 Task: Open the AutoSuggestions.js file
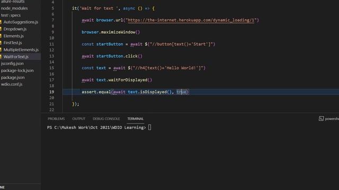21,22
